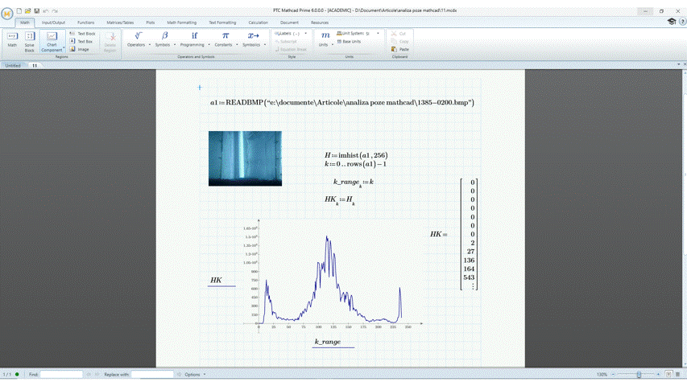Insert a Math region
This screenshot has width=687, height=386.
point(12,39)
